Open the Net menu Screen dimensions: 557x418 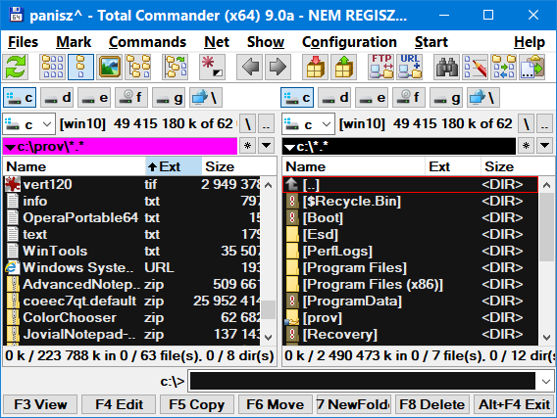coord(217,42)
